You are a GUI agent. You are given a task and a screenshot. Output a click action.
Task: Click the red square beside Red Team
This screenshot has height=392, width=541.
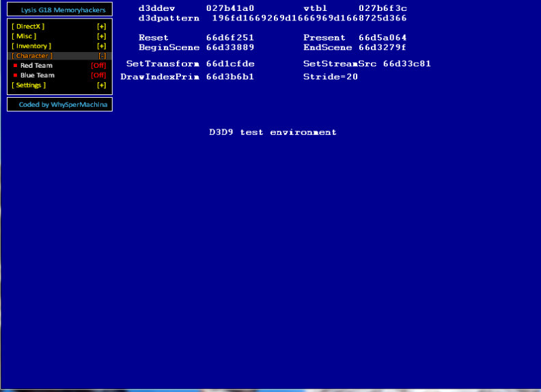coord(15,66)
